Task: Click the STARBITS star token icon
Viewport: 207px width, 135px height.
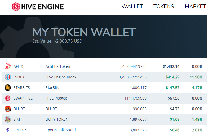Action: 8,88
